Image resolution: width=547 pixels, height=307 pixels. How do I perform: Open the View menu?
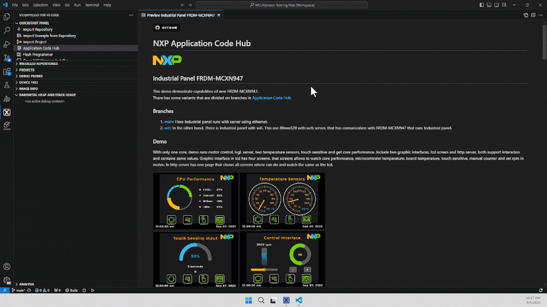tap(56, 5)
